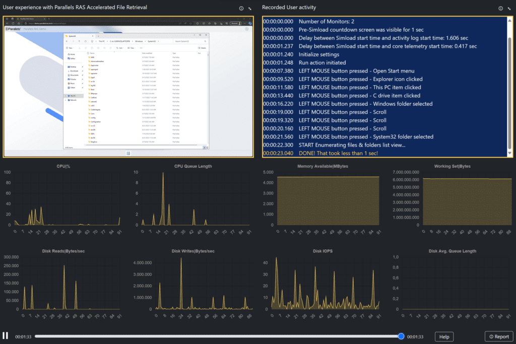Show info for User experience panel
The image size is (516, 344).
point(241,9)
